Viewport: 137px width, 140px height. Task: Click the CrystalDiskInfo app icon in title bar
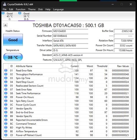(5, 4)
